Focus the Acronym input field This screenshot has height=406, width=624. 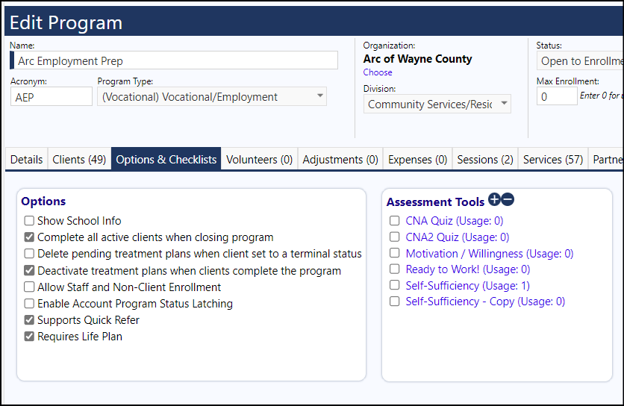pyautogui.click(x=52, y=97)
